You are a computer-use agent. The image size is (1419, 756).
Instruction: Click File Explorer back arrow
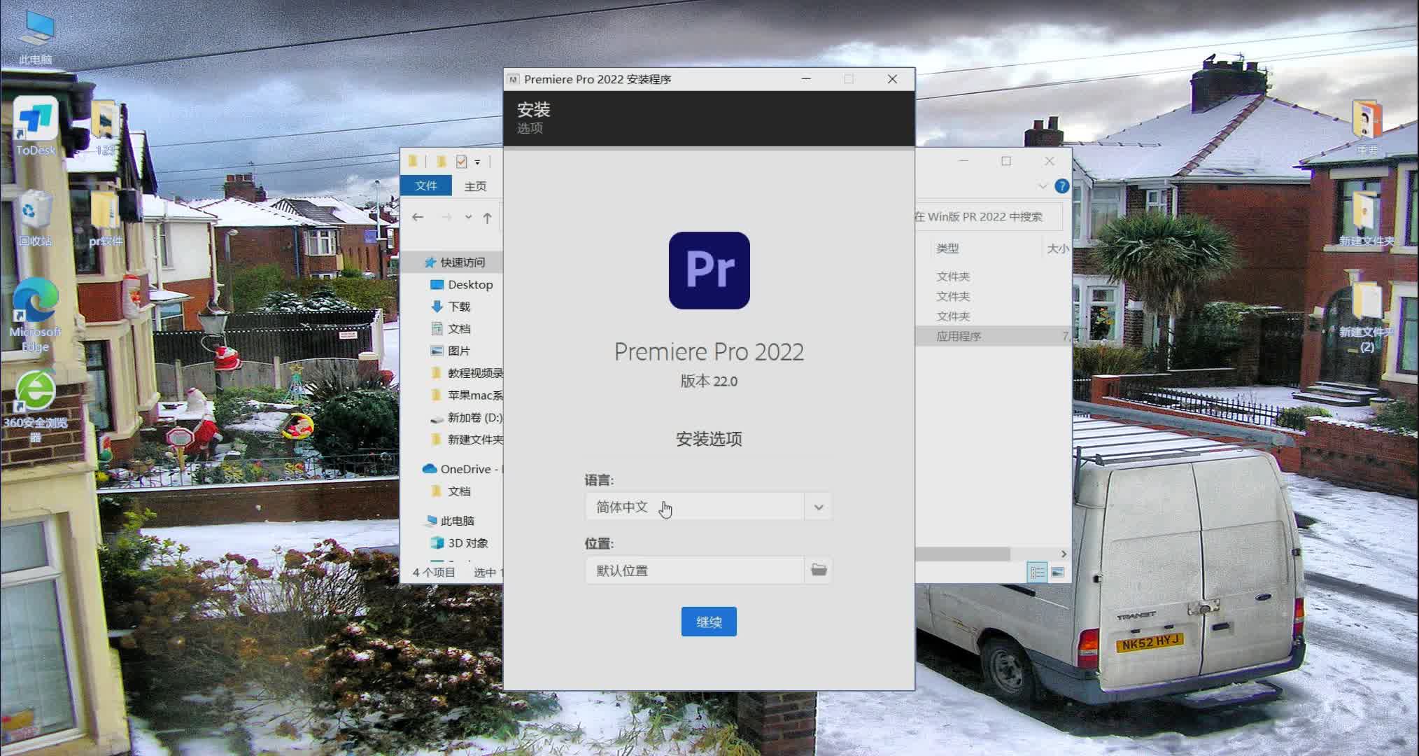[418, 217]
